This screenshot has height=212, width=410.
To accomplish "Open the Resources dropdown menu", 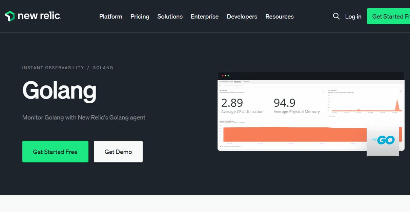I will [279, 16].
